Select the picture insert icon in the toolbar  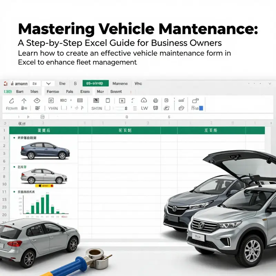pos(96,100)
